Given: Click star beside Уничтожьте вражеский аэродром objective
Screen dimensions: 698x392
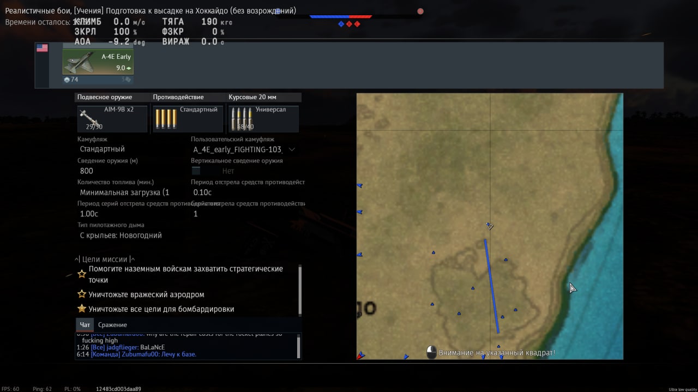Looking at the screenshot, I should 82,294.
